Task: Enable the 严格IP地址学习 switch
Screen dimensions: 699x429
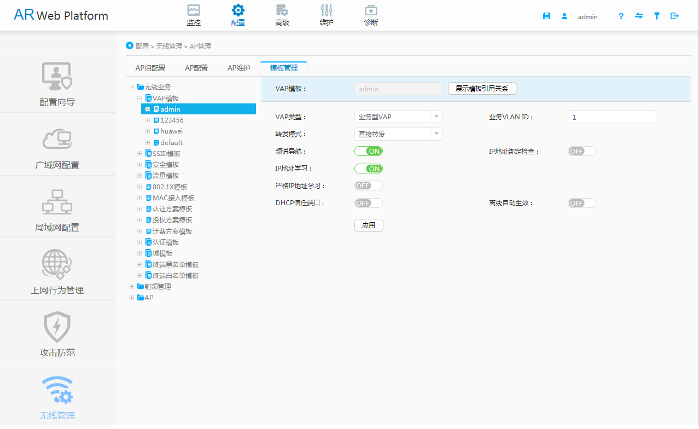Action: (x=368, y=185)
